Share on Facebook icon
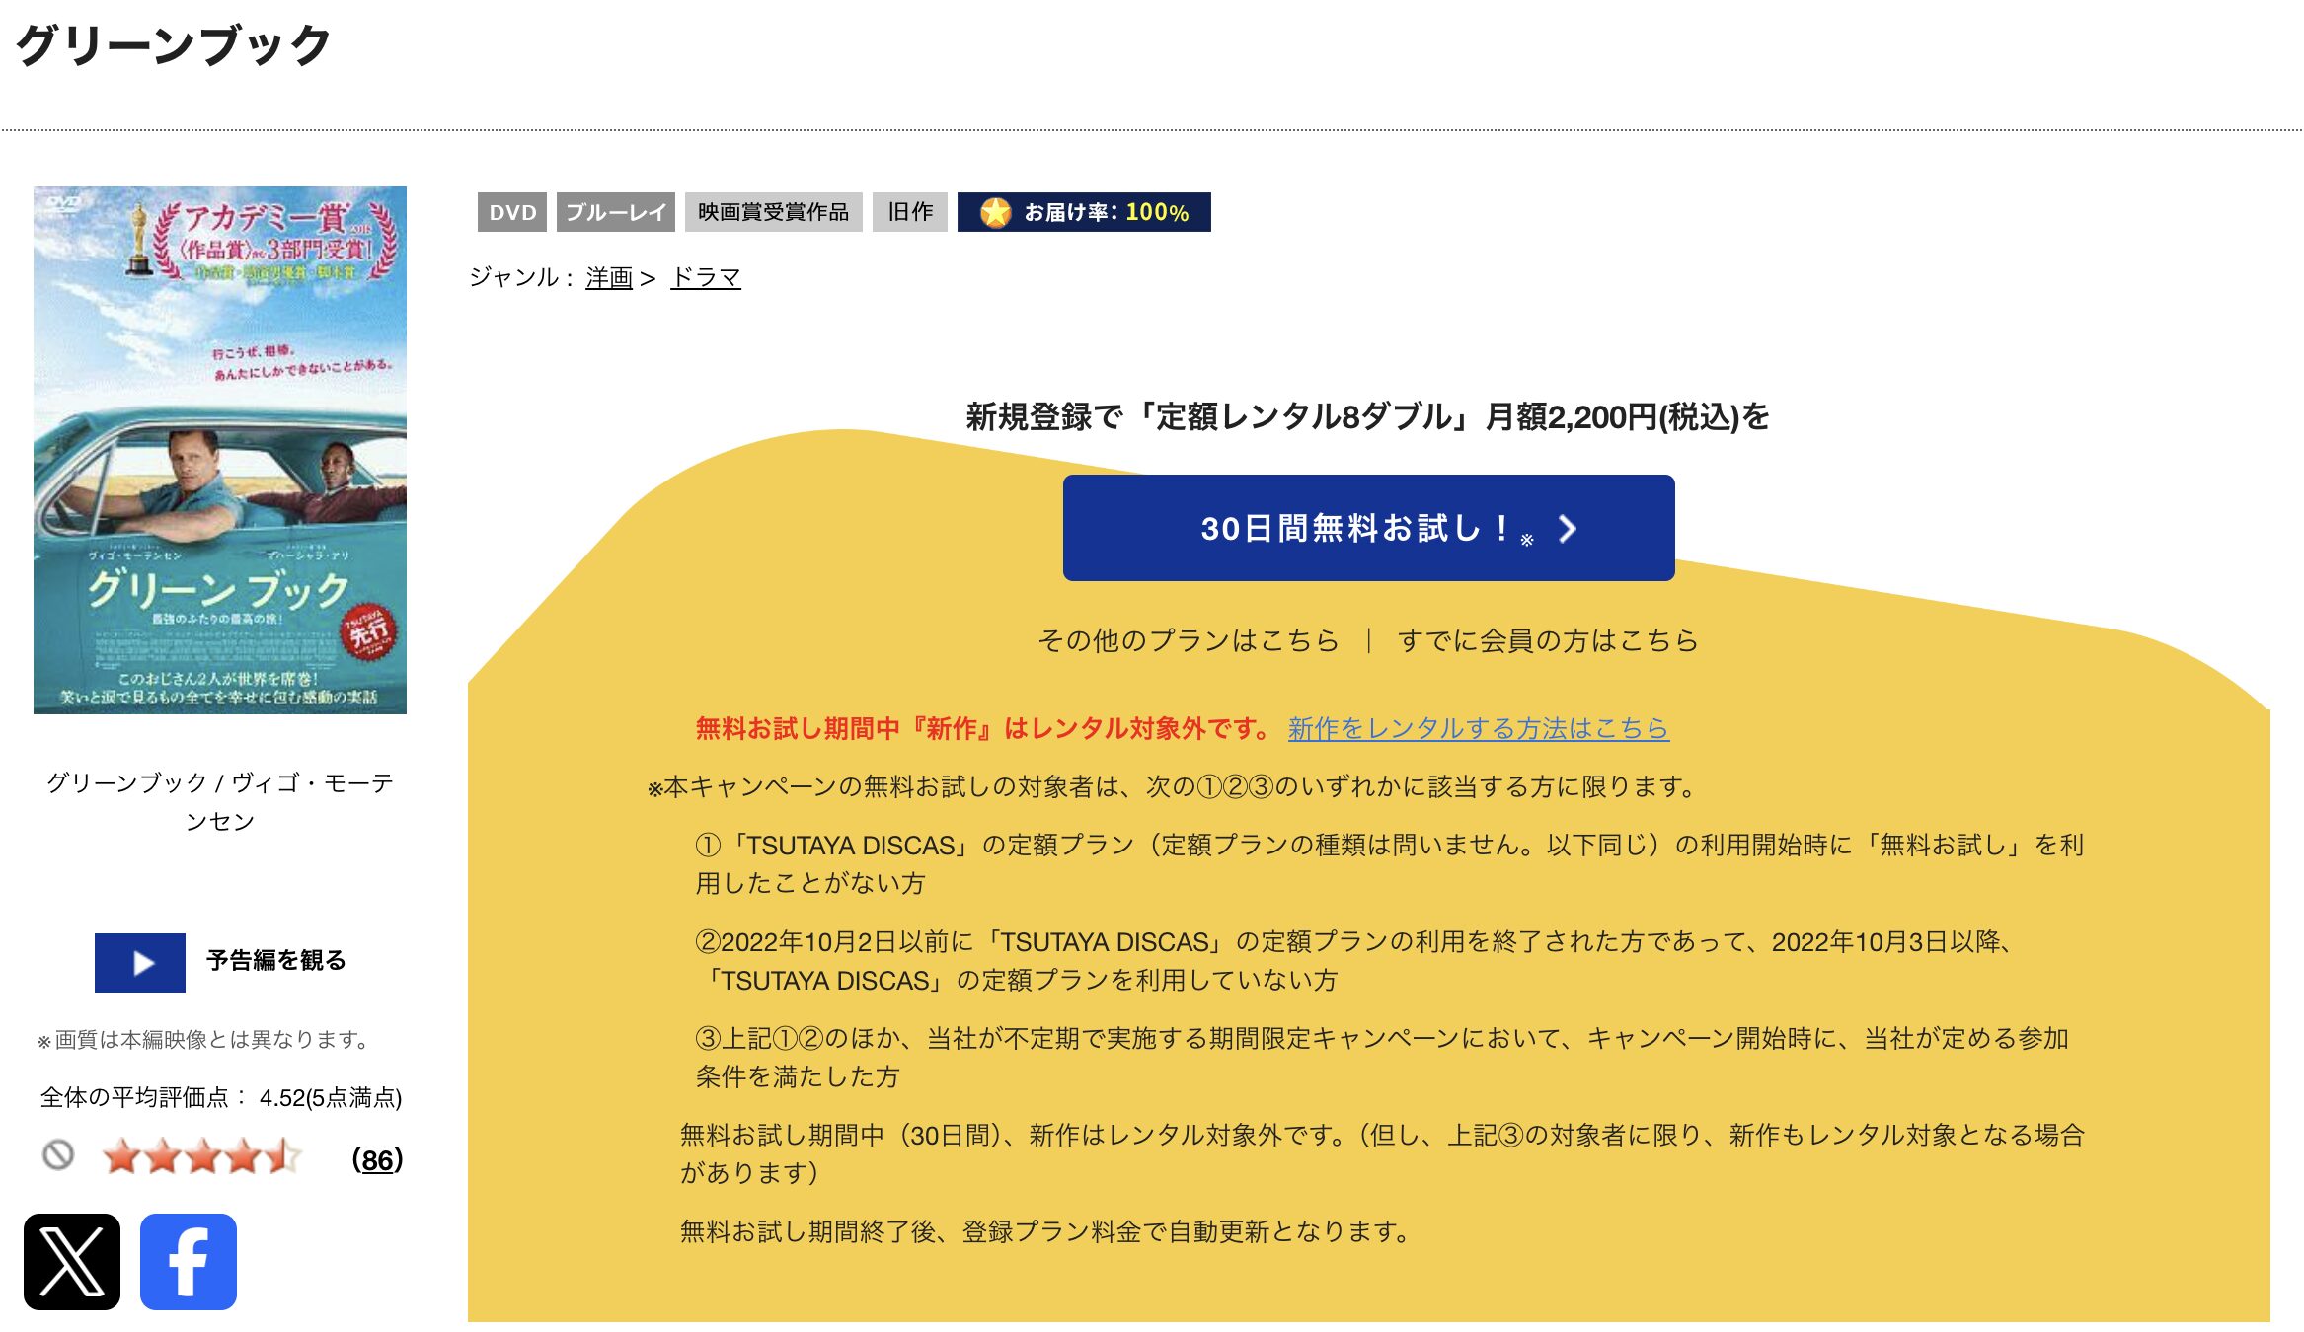The height and width of the screenshot is (1332, 2304). (189, 1261)
